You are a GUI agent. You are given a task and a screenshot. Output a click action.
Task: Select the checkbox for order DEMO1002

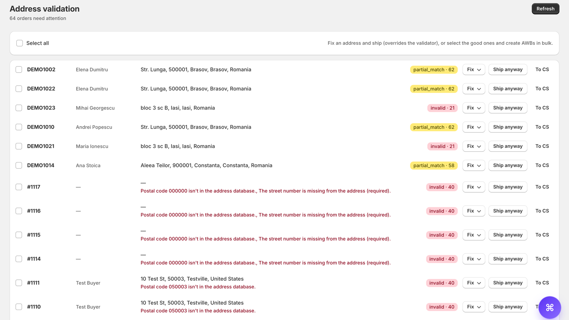tap(19, 70)
